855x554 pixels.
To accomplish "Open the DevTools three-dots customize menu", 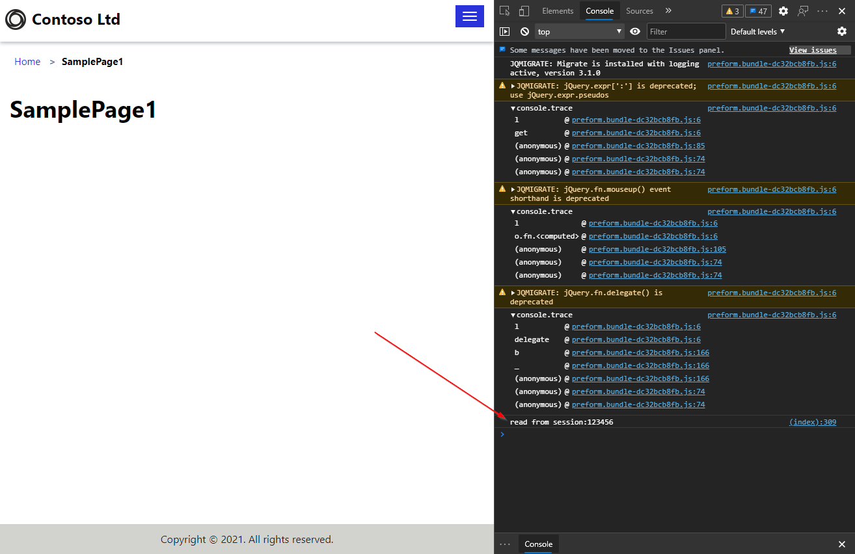I will 822,11.
